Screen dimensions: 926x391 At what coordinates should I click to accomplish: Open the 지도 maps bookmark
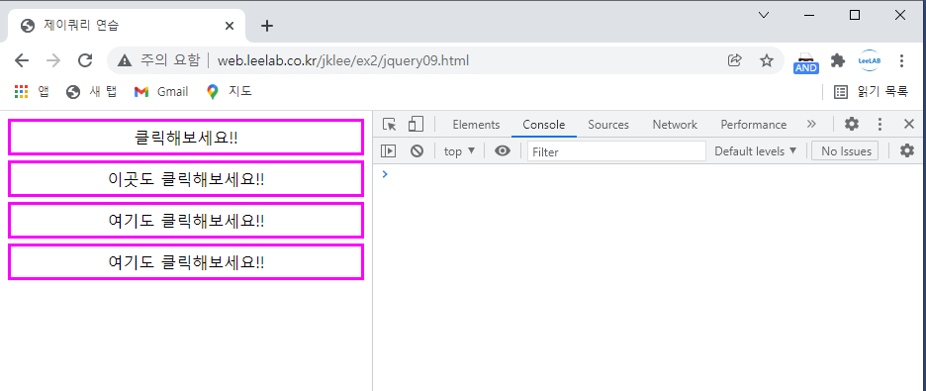(x=230, y=91)
